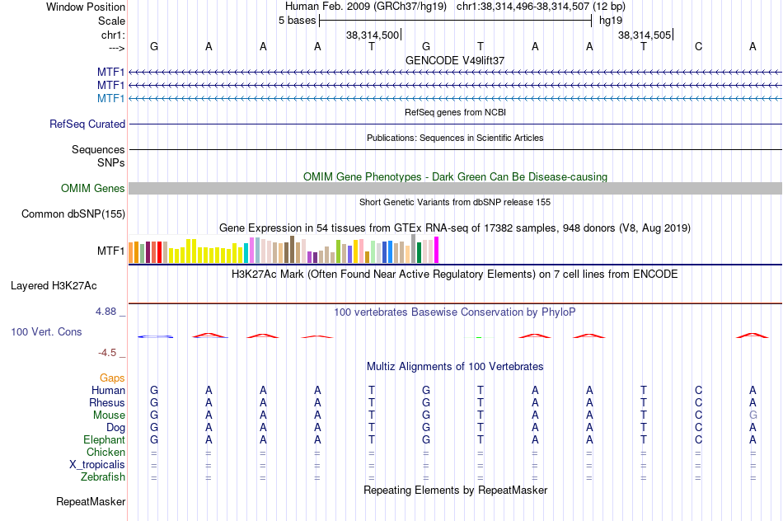The width and height of the screenshot is (783, 521).
Task: Select the 'chr1:' base position label
Action: point(113,35)
